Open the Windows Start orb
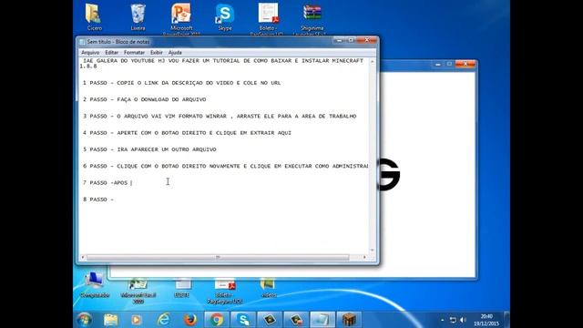The width and height of the screenshot is (583, 328). pyautogui.click(x=85, y=320)
